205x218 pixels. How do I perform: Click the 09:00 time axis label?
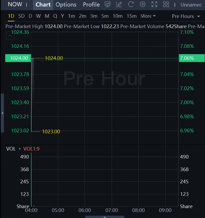coord(165,210)
